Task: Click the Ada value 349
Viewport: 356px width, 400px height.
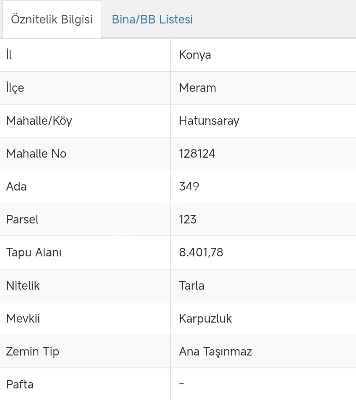Action: point(189,187)
